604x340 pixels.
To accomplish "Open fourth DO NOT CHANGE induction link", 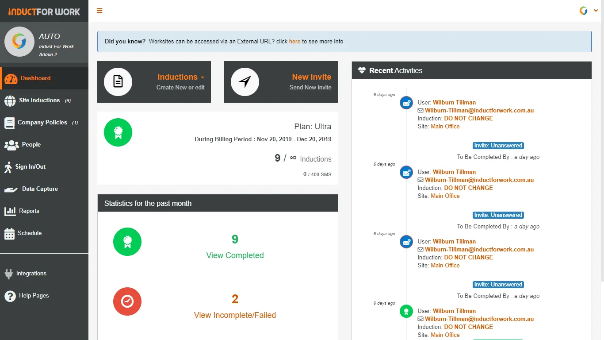I will pyautogui.click(x=468, y=327).
